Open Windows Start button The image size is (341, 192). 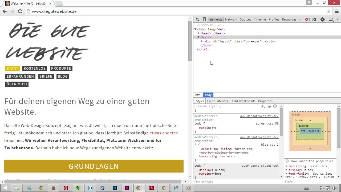(x=5, y=188)
